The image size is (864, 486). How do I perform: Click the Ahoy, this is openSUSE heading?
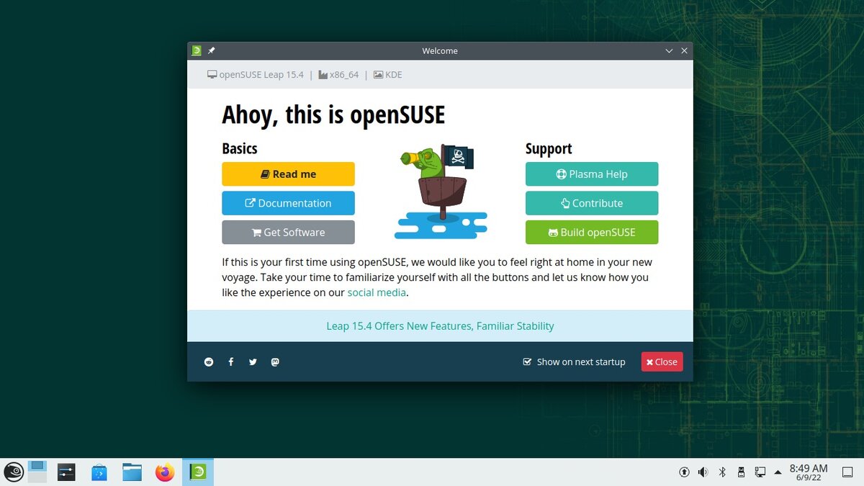333,114
